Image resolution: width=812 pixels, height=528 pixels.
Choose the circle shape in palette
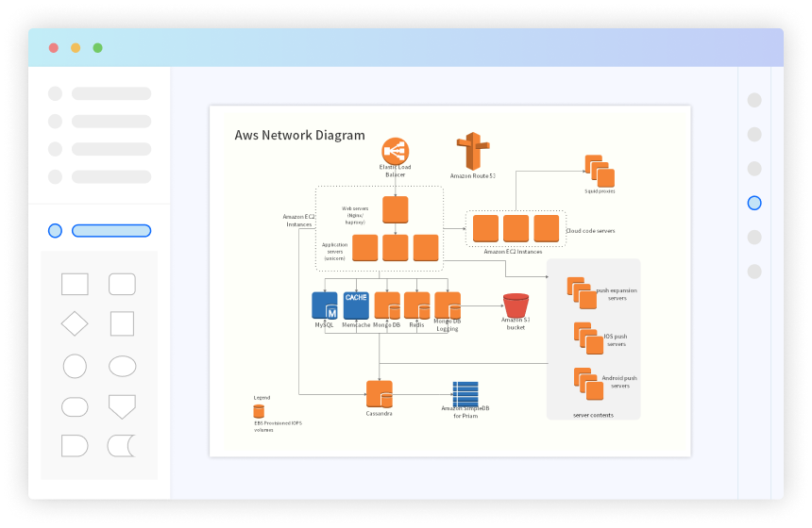coord(75,366)
